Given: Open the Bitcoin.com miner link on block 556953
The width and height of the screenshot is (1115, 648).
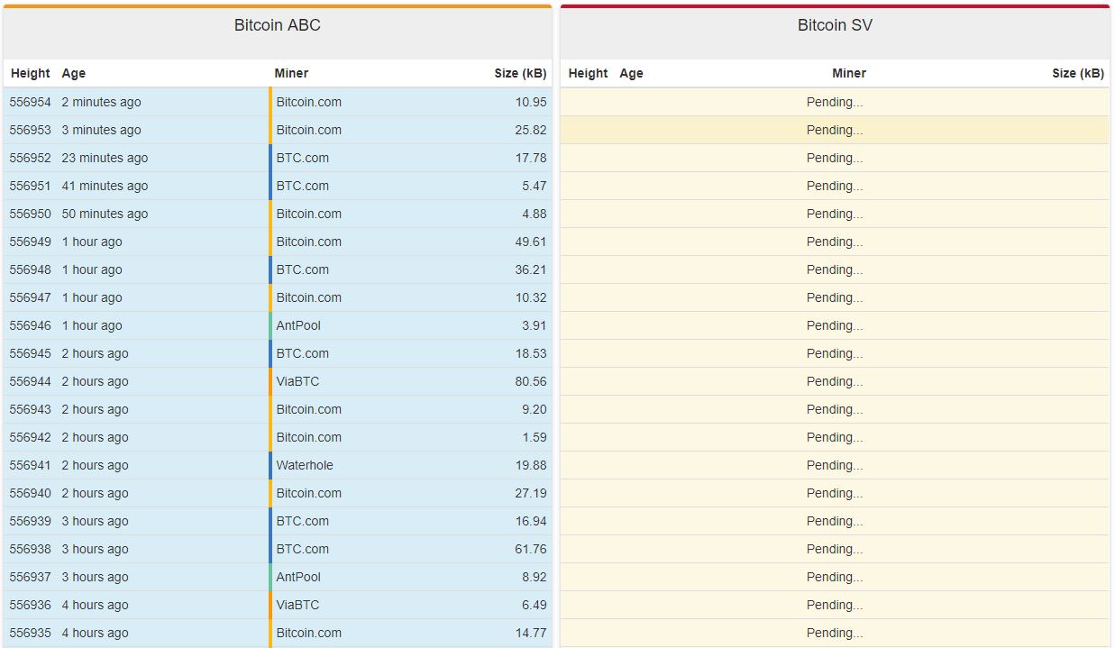Looking at the screenshot, I should pos(310,130).
